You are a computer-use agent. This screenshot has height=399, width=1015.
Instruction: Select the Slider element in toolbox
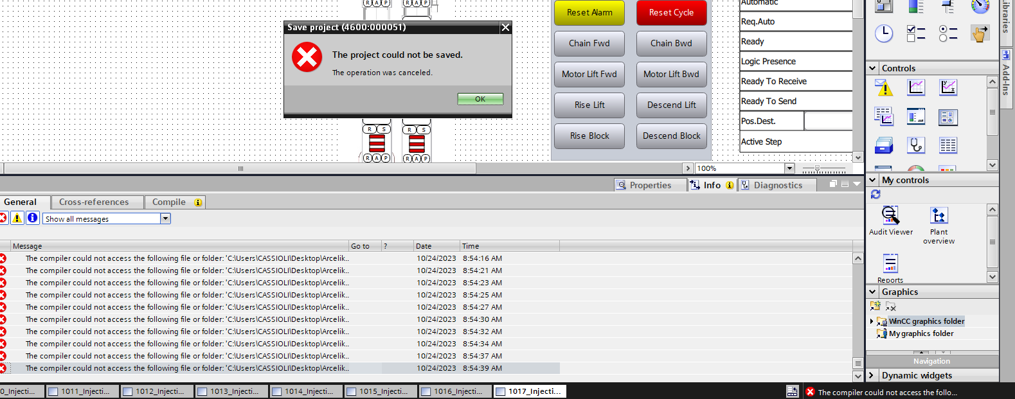pyautogui.click(x=948, y=6)
